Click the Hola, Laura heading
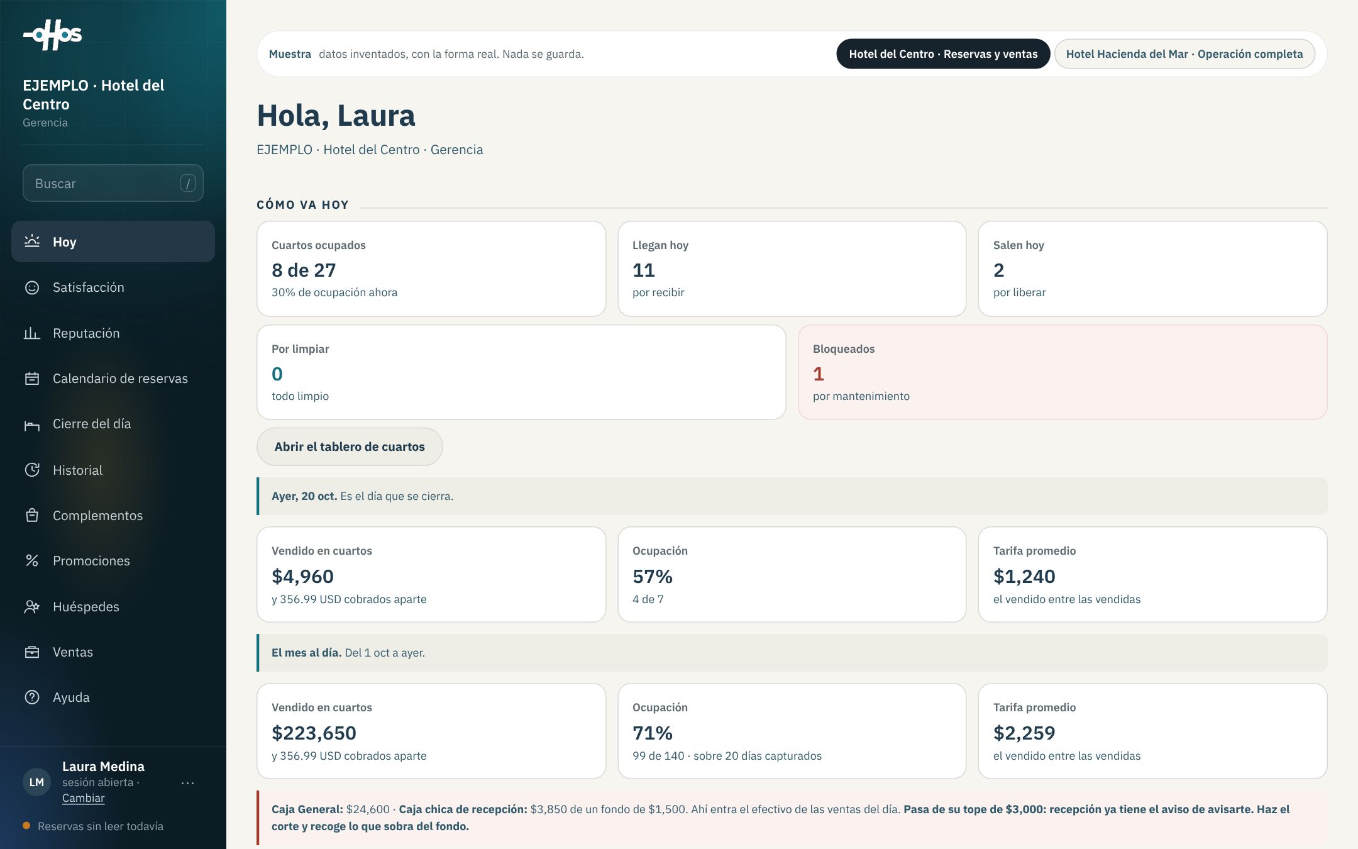 (336, 116)
